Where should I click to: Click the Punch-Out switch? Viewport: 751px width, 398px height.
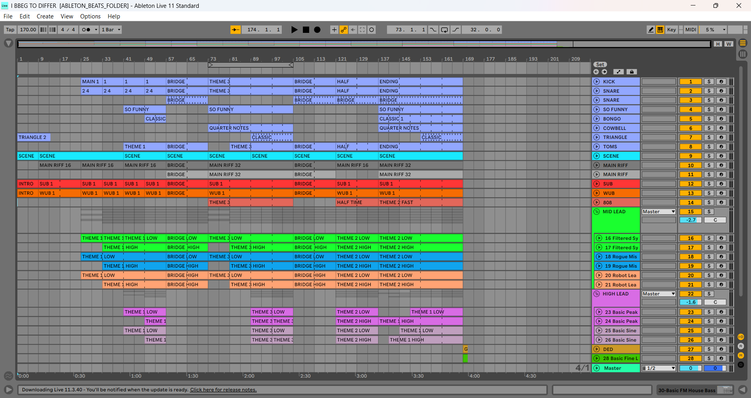[x=456, y=30]
